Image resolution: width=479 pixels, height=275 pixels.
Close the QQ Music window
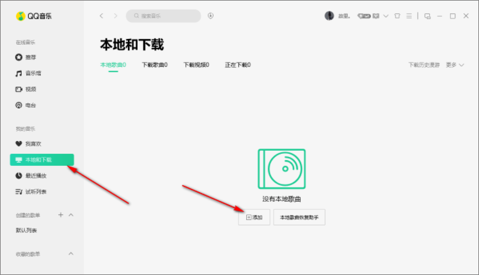point(466,16)
